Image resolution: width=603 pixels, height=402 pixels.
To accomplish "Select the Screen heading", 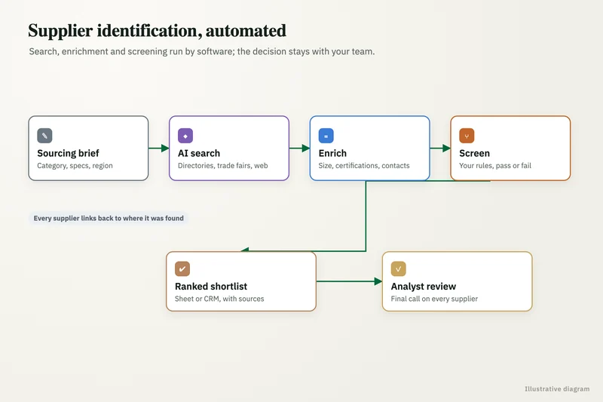I will pos(475,153).
